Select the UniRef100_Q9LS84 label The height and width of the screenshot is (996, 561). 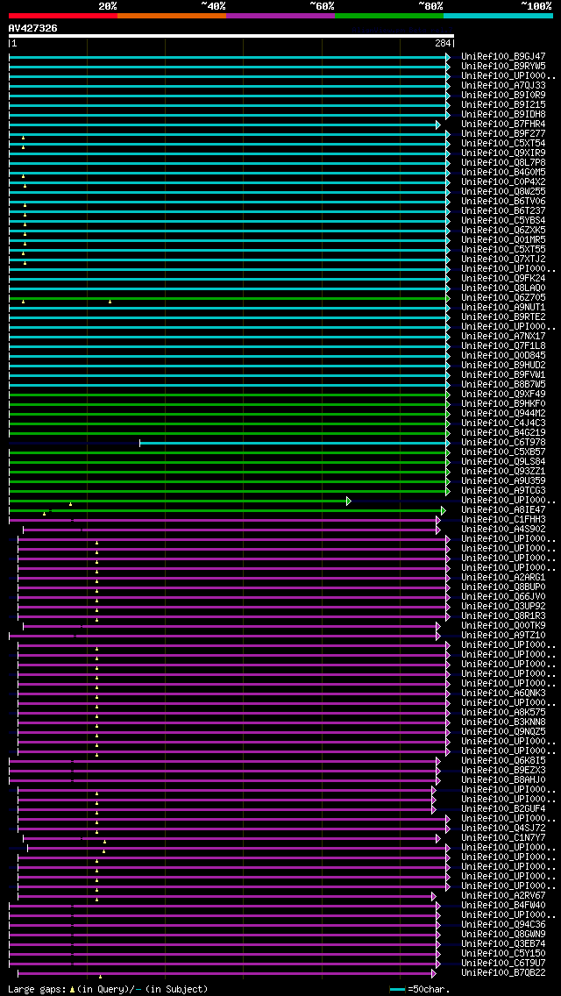(503, 462)
